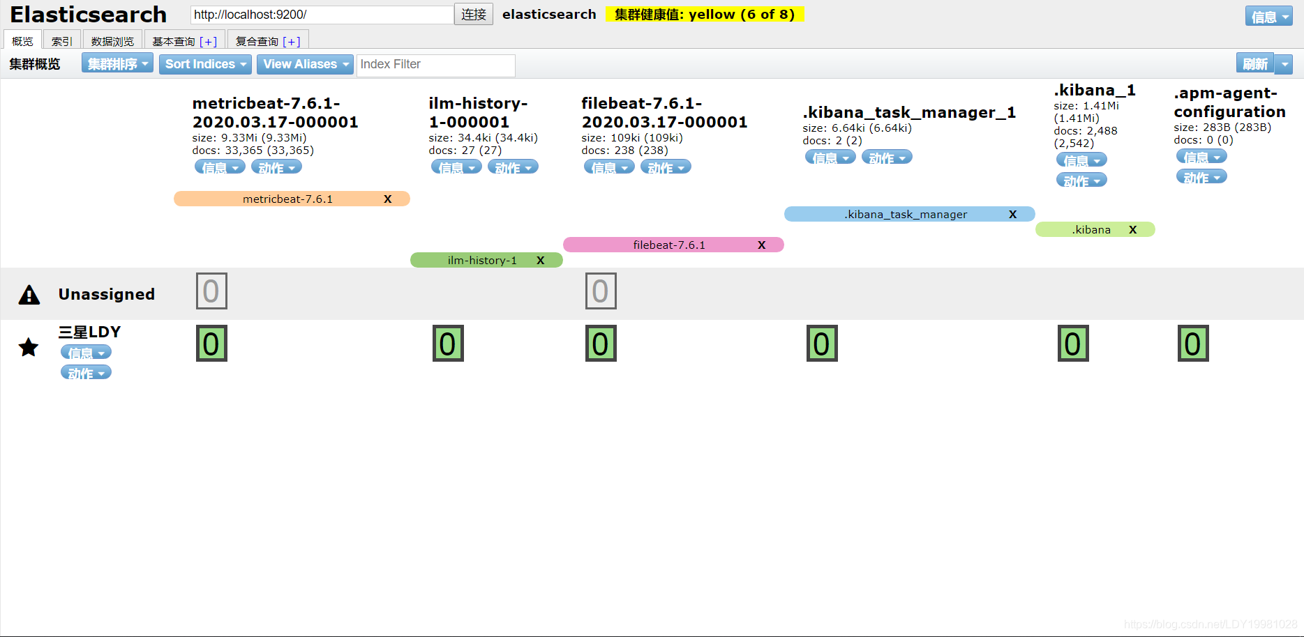1304x637 pixels.
Task: Click the 刷新 refresh button
Action: coord(1255,64)
